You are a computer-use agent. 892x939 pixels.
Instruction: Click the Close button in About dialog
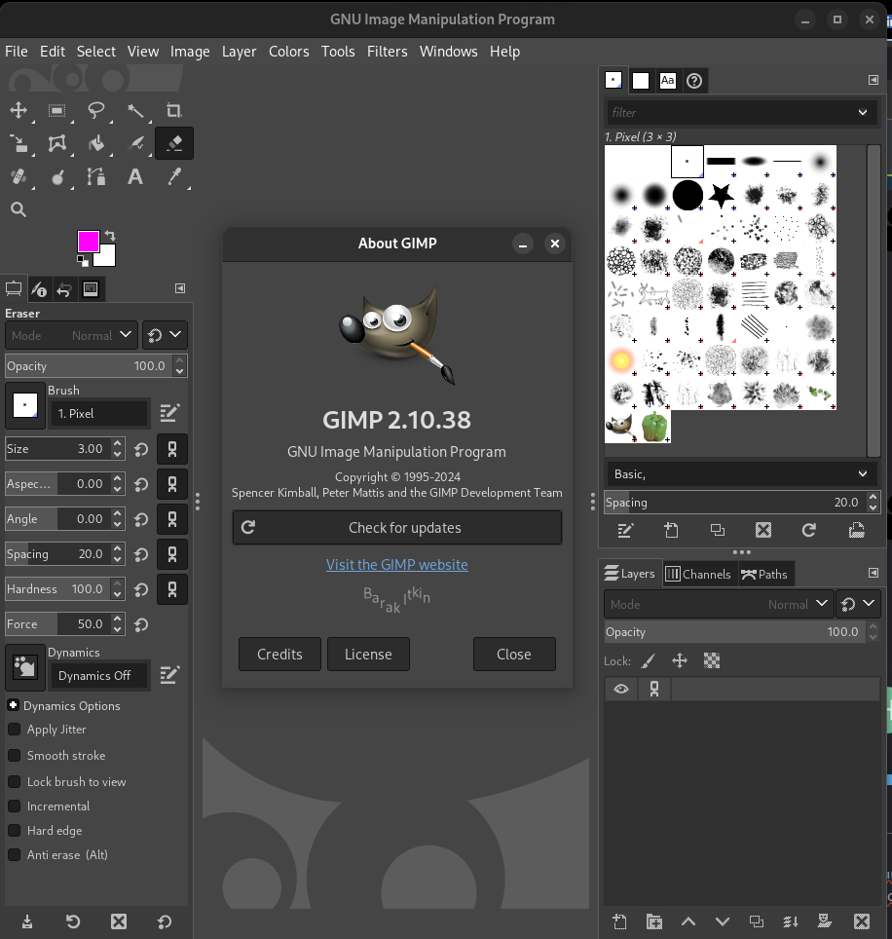tap(514, 654)
